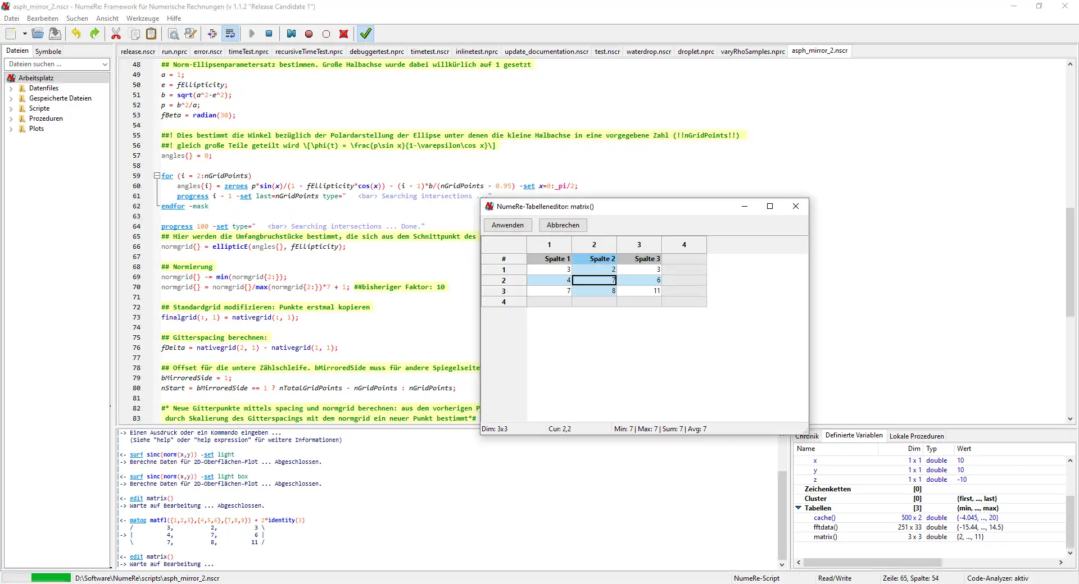Click the Cut scissors icon
Viewport: 1079px width, 584px height.
point(116,34)
